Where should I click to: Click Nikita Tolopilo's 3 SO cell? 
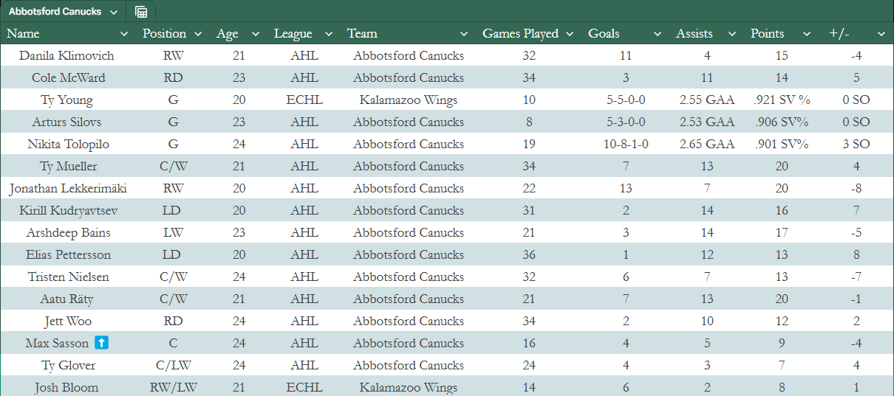pos(856,145)
